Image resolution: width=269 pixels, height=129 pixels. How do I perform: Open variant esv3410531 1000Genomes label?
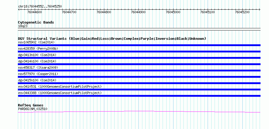pyautogui.click(x=60, y=87)
